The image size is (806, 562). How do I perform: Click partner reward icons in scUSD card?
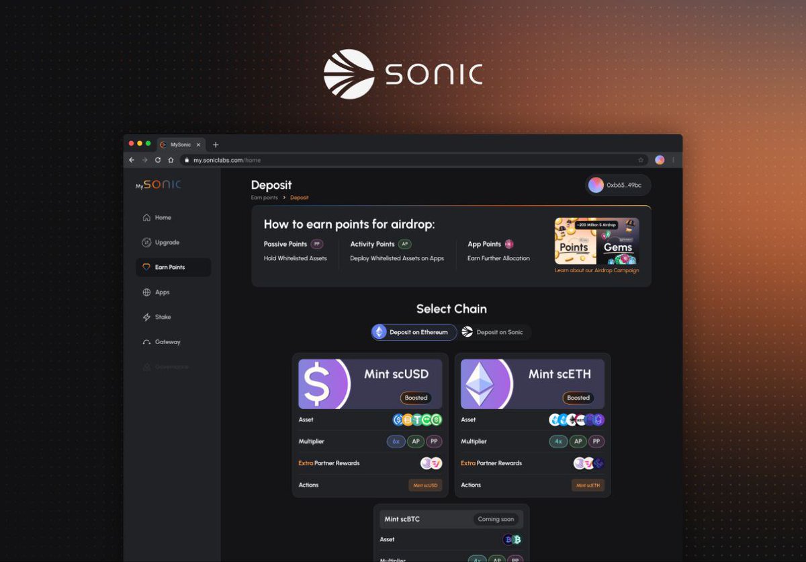click(431, 463)
